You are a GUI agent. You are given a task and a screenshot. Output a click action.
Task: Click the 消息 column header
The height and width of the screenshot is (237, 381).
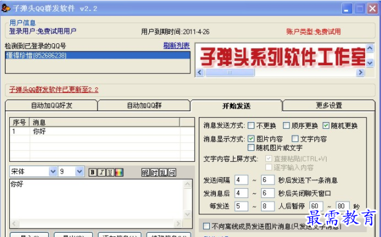[105, 122]
